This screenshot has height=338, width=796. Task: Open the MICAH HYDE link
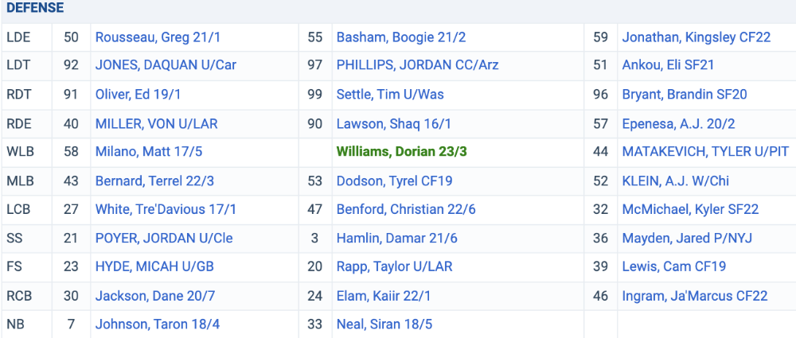pyautogui.click(x=154, y=266)
